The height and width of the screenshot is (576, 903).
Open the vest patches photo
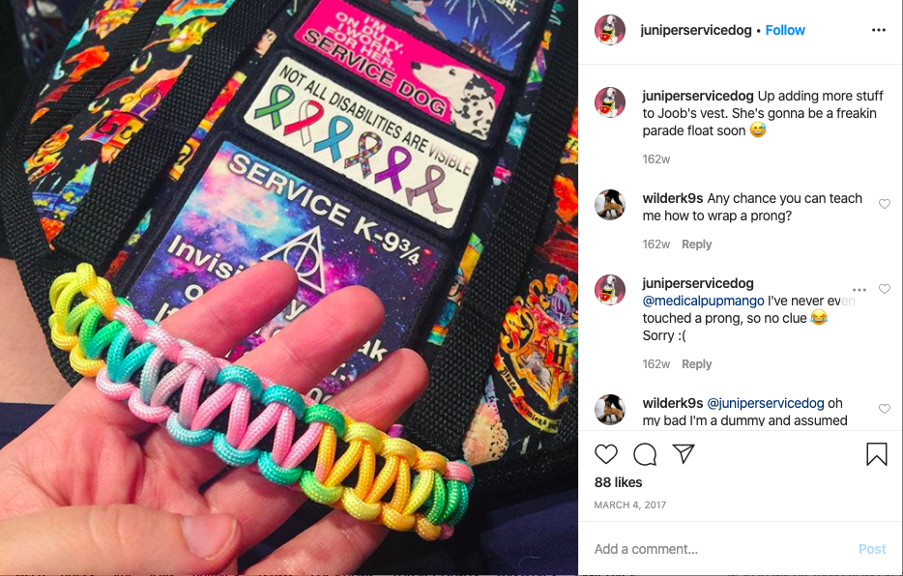tap(289, 287)
